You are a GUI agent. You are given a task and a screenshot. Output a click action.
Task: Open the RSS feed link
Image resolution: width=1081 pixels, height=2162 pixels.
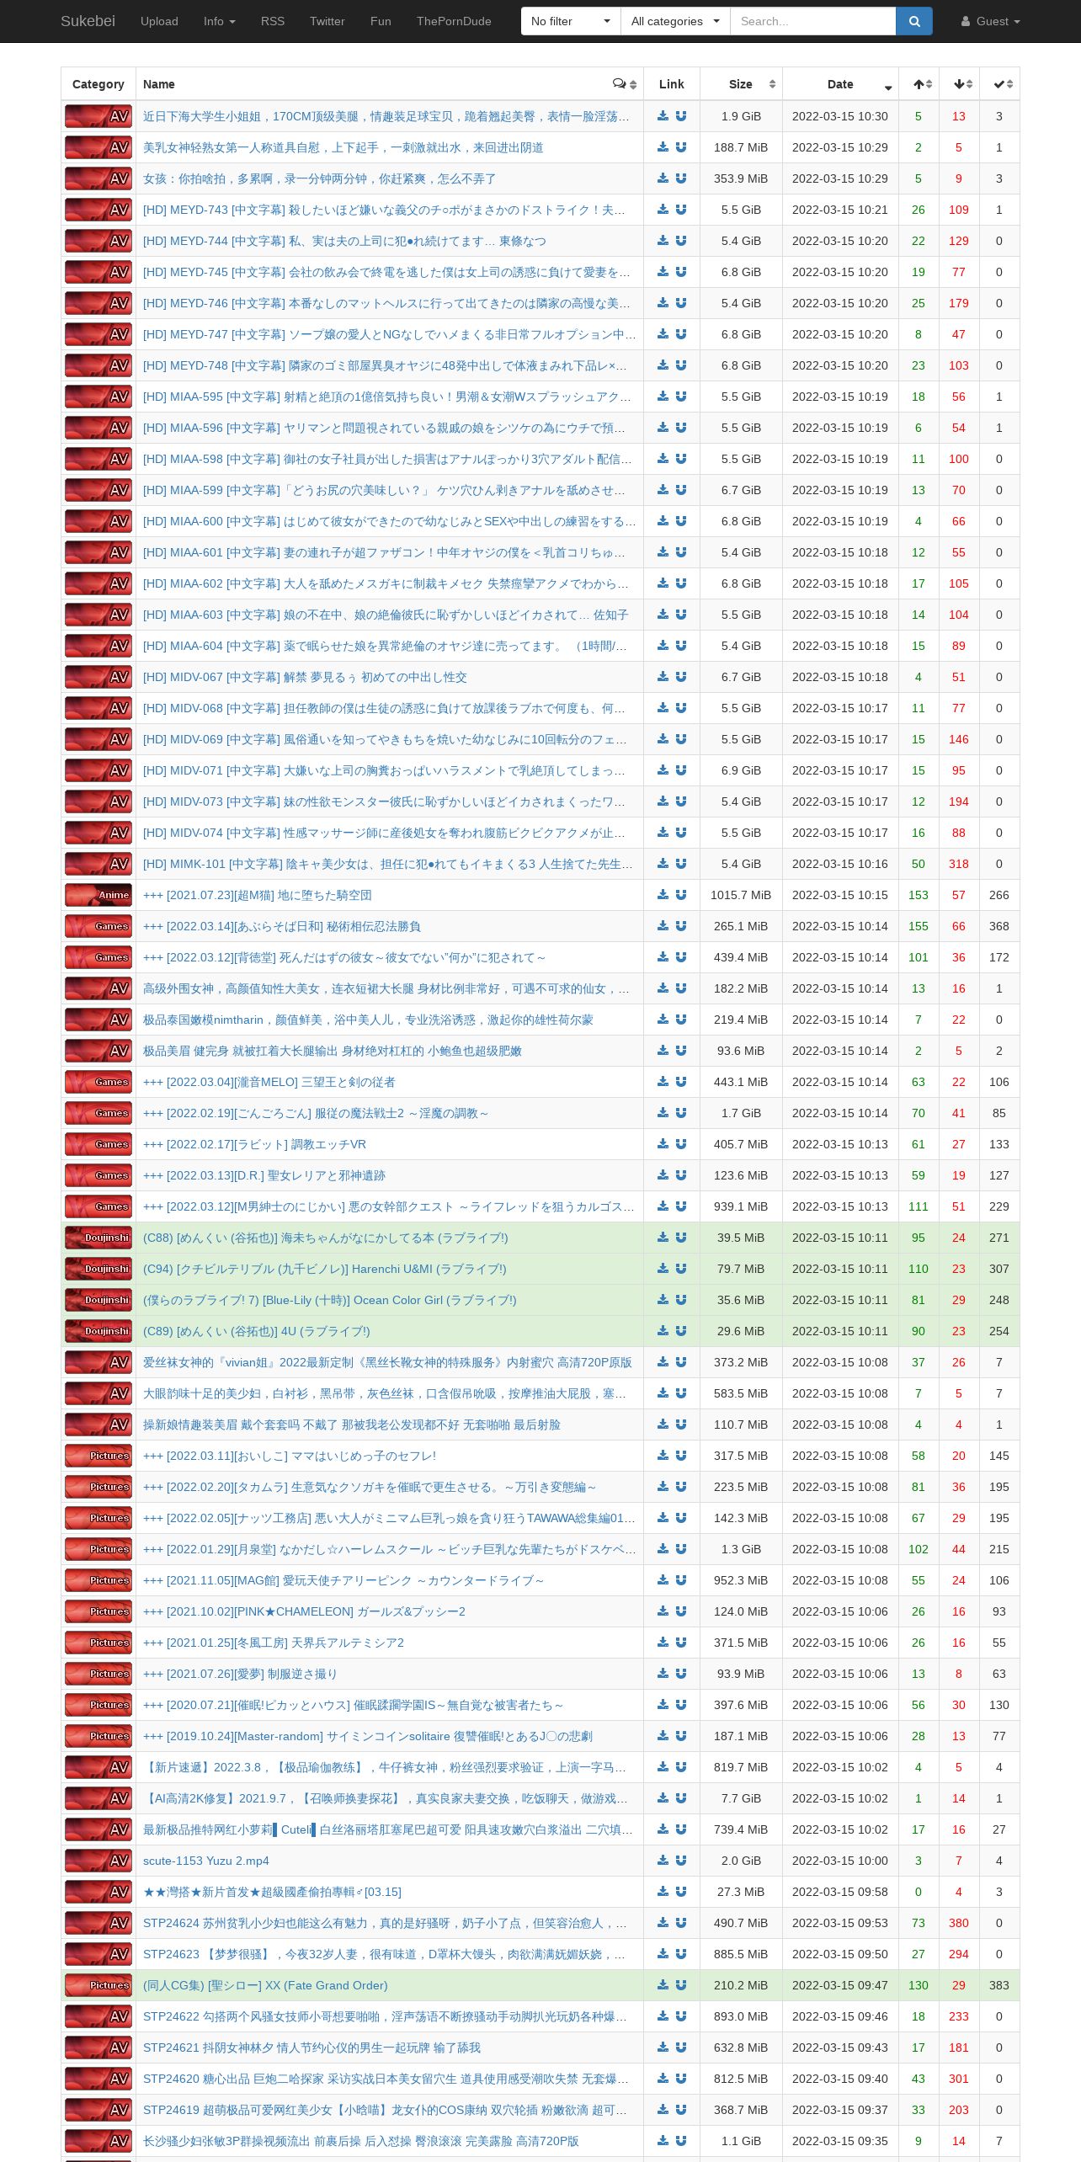pyautogui.click(x=273, y=21)
